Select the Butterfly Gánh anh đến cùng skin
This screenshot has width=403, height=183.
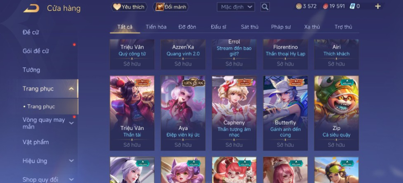285,113
